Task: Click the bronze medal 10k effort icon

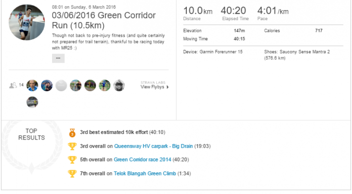Action: tap(72, 133)
